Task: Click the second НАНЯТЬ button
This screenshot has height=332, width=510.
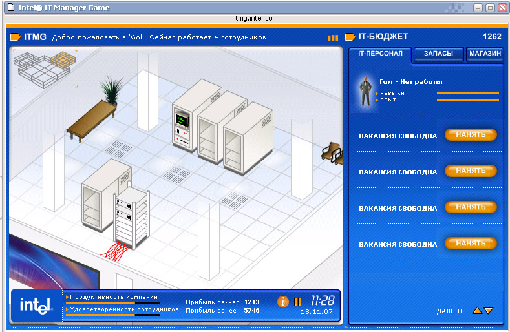Action: pos(471,171)
